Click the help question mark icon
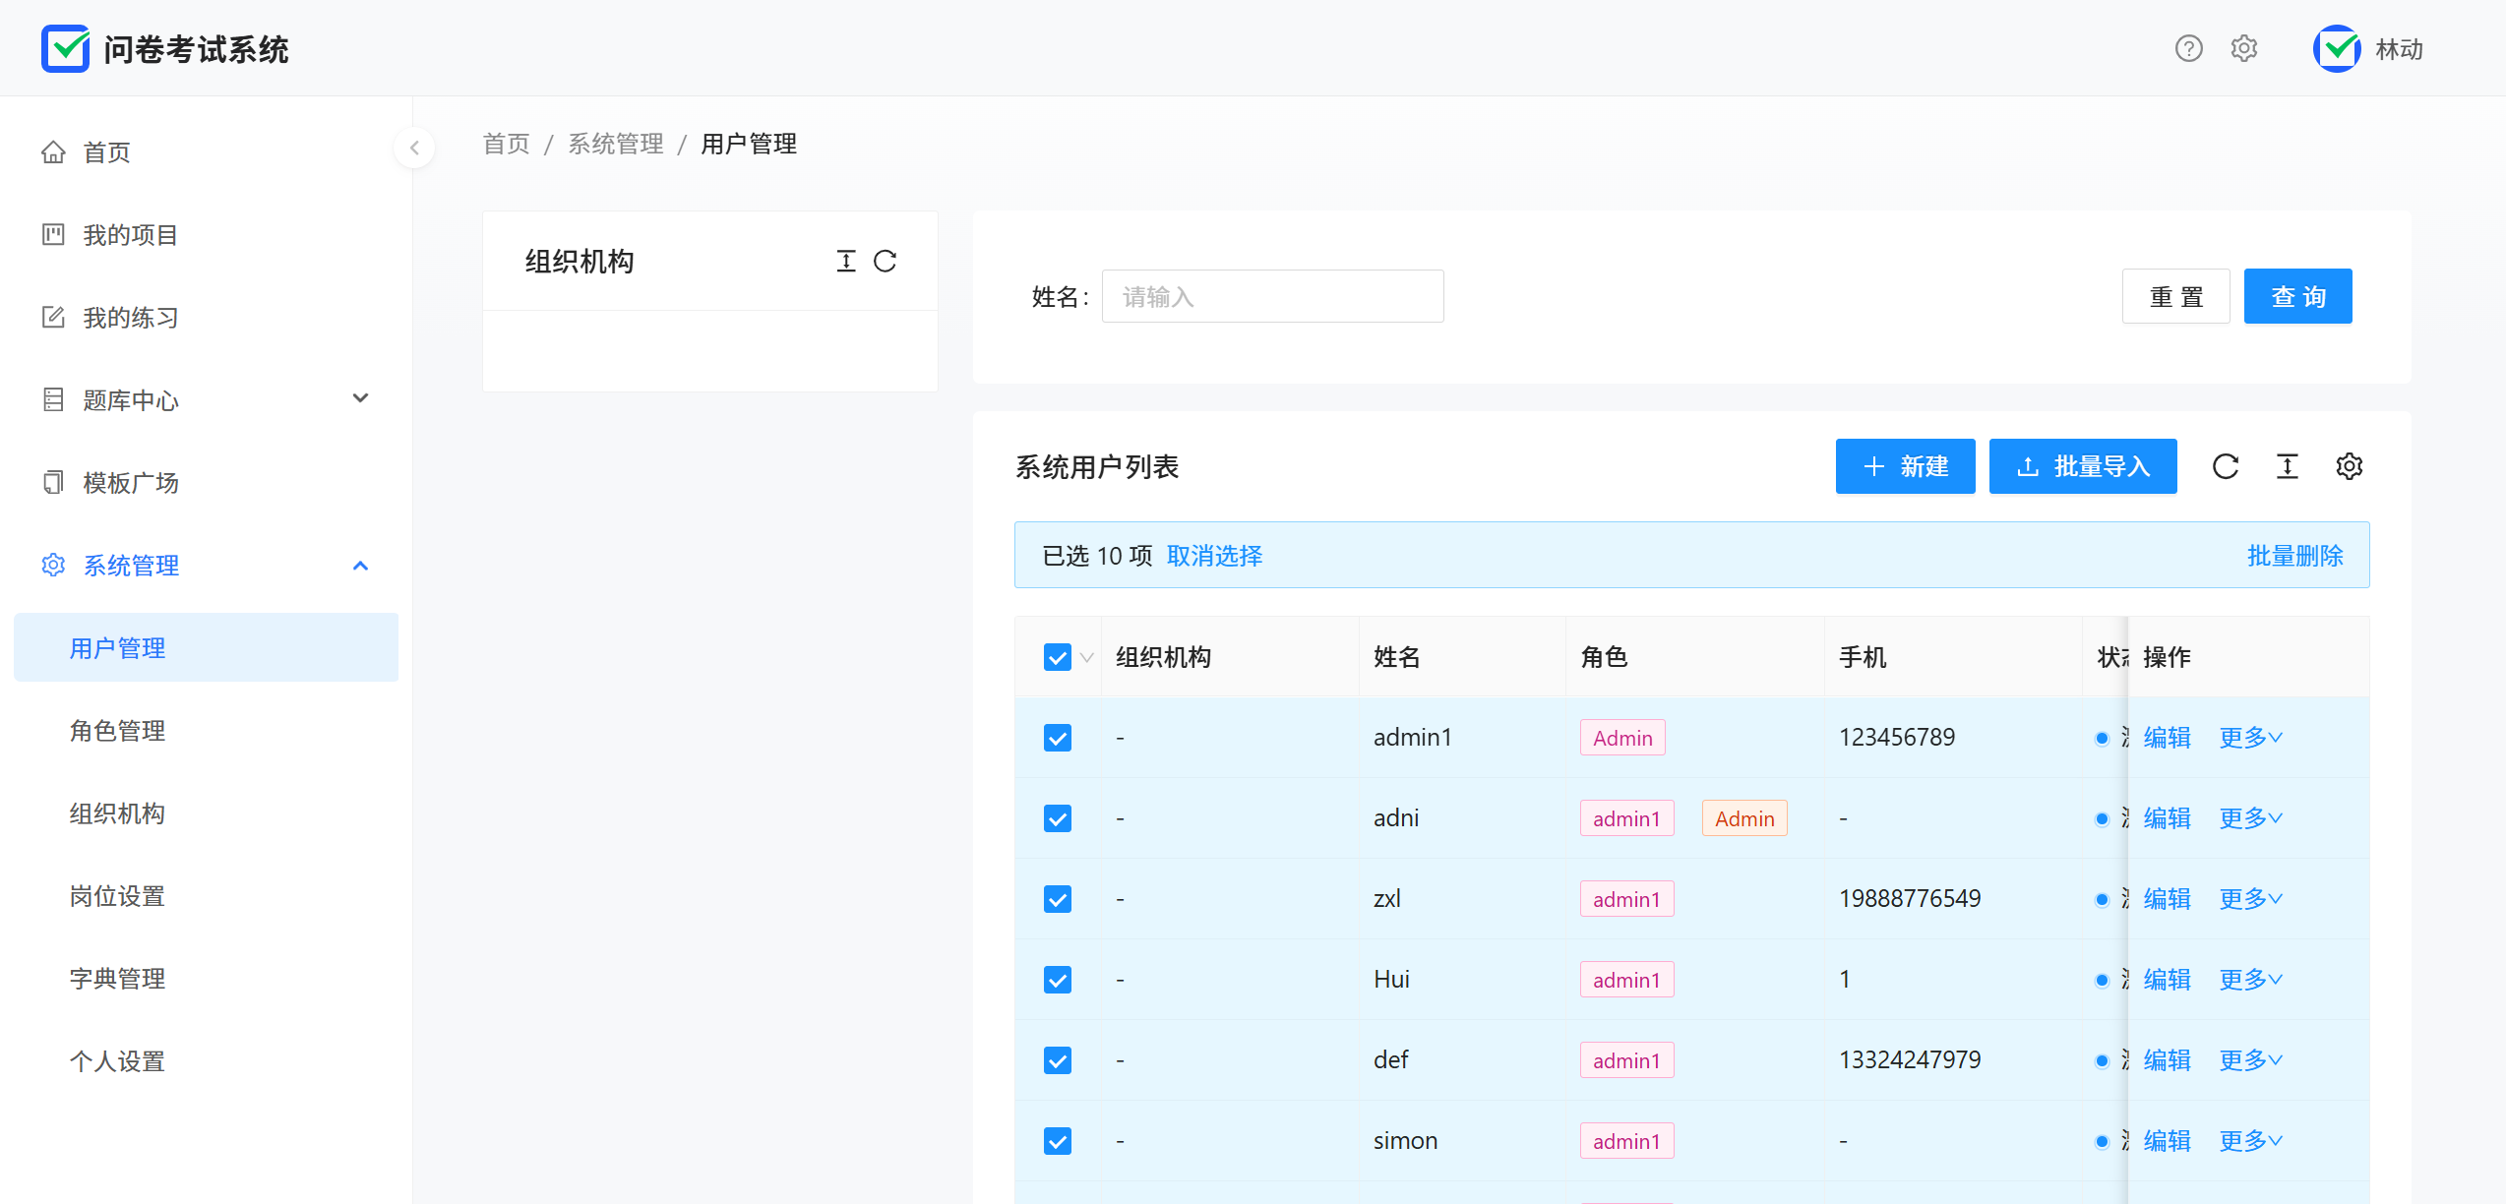This screenshot has width=2506, height=1204. tap(2188, 48)
